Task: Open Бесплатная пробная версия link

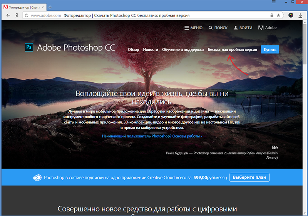Action: click(233, 50)
